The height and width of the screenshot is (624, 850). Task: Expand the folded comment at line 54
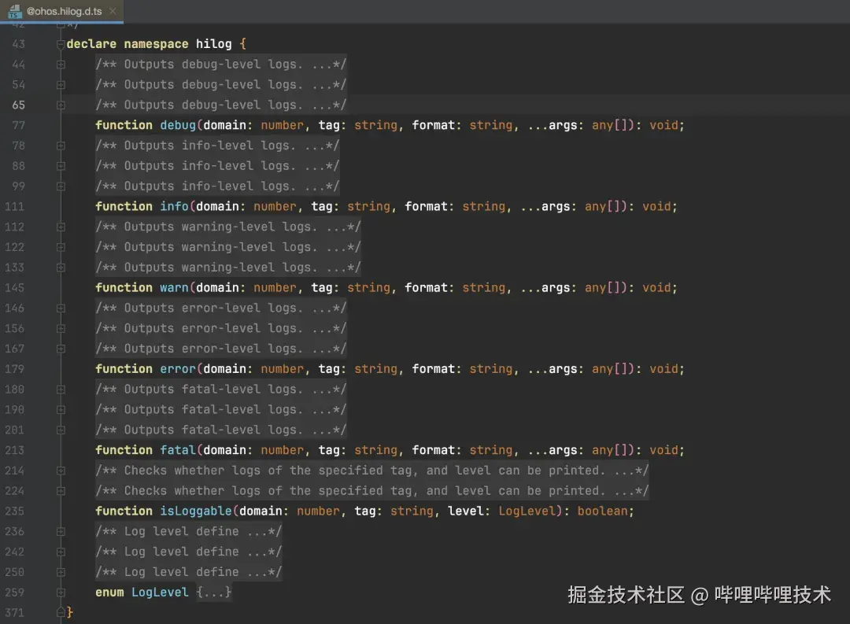click(x=61, y=84)
